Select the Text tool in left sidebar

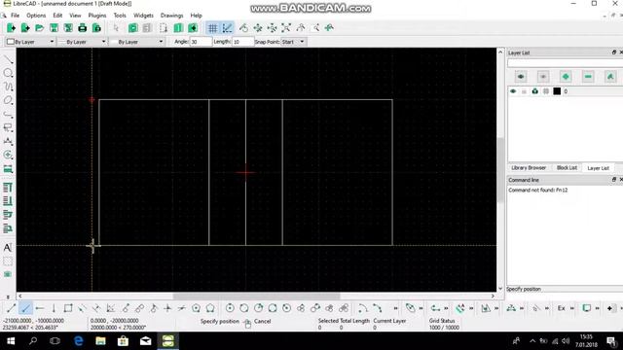coord(8,248)
